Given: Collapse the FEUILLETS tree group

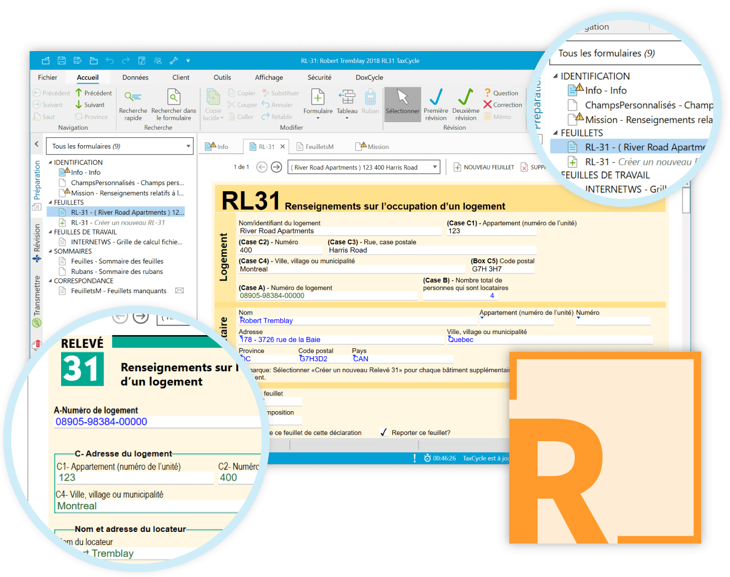Looking at the screenshot, I should [x=50, y=203].
